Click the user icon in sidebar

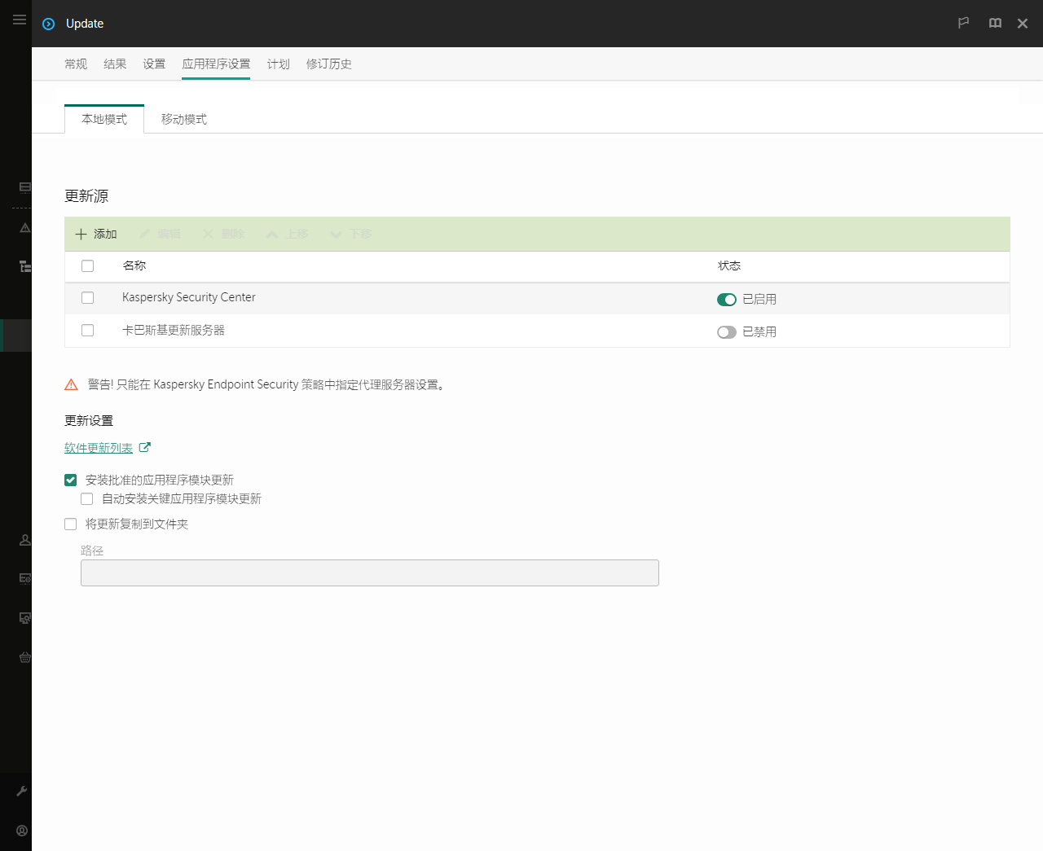[x=25, y=539]
